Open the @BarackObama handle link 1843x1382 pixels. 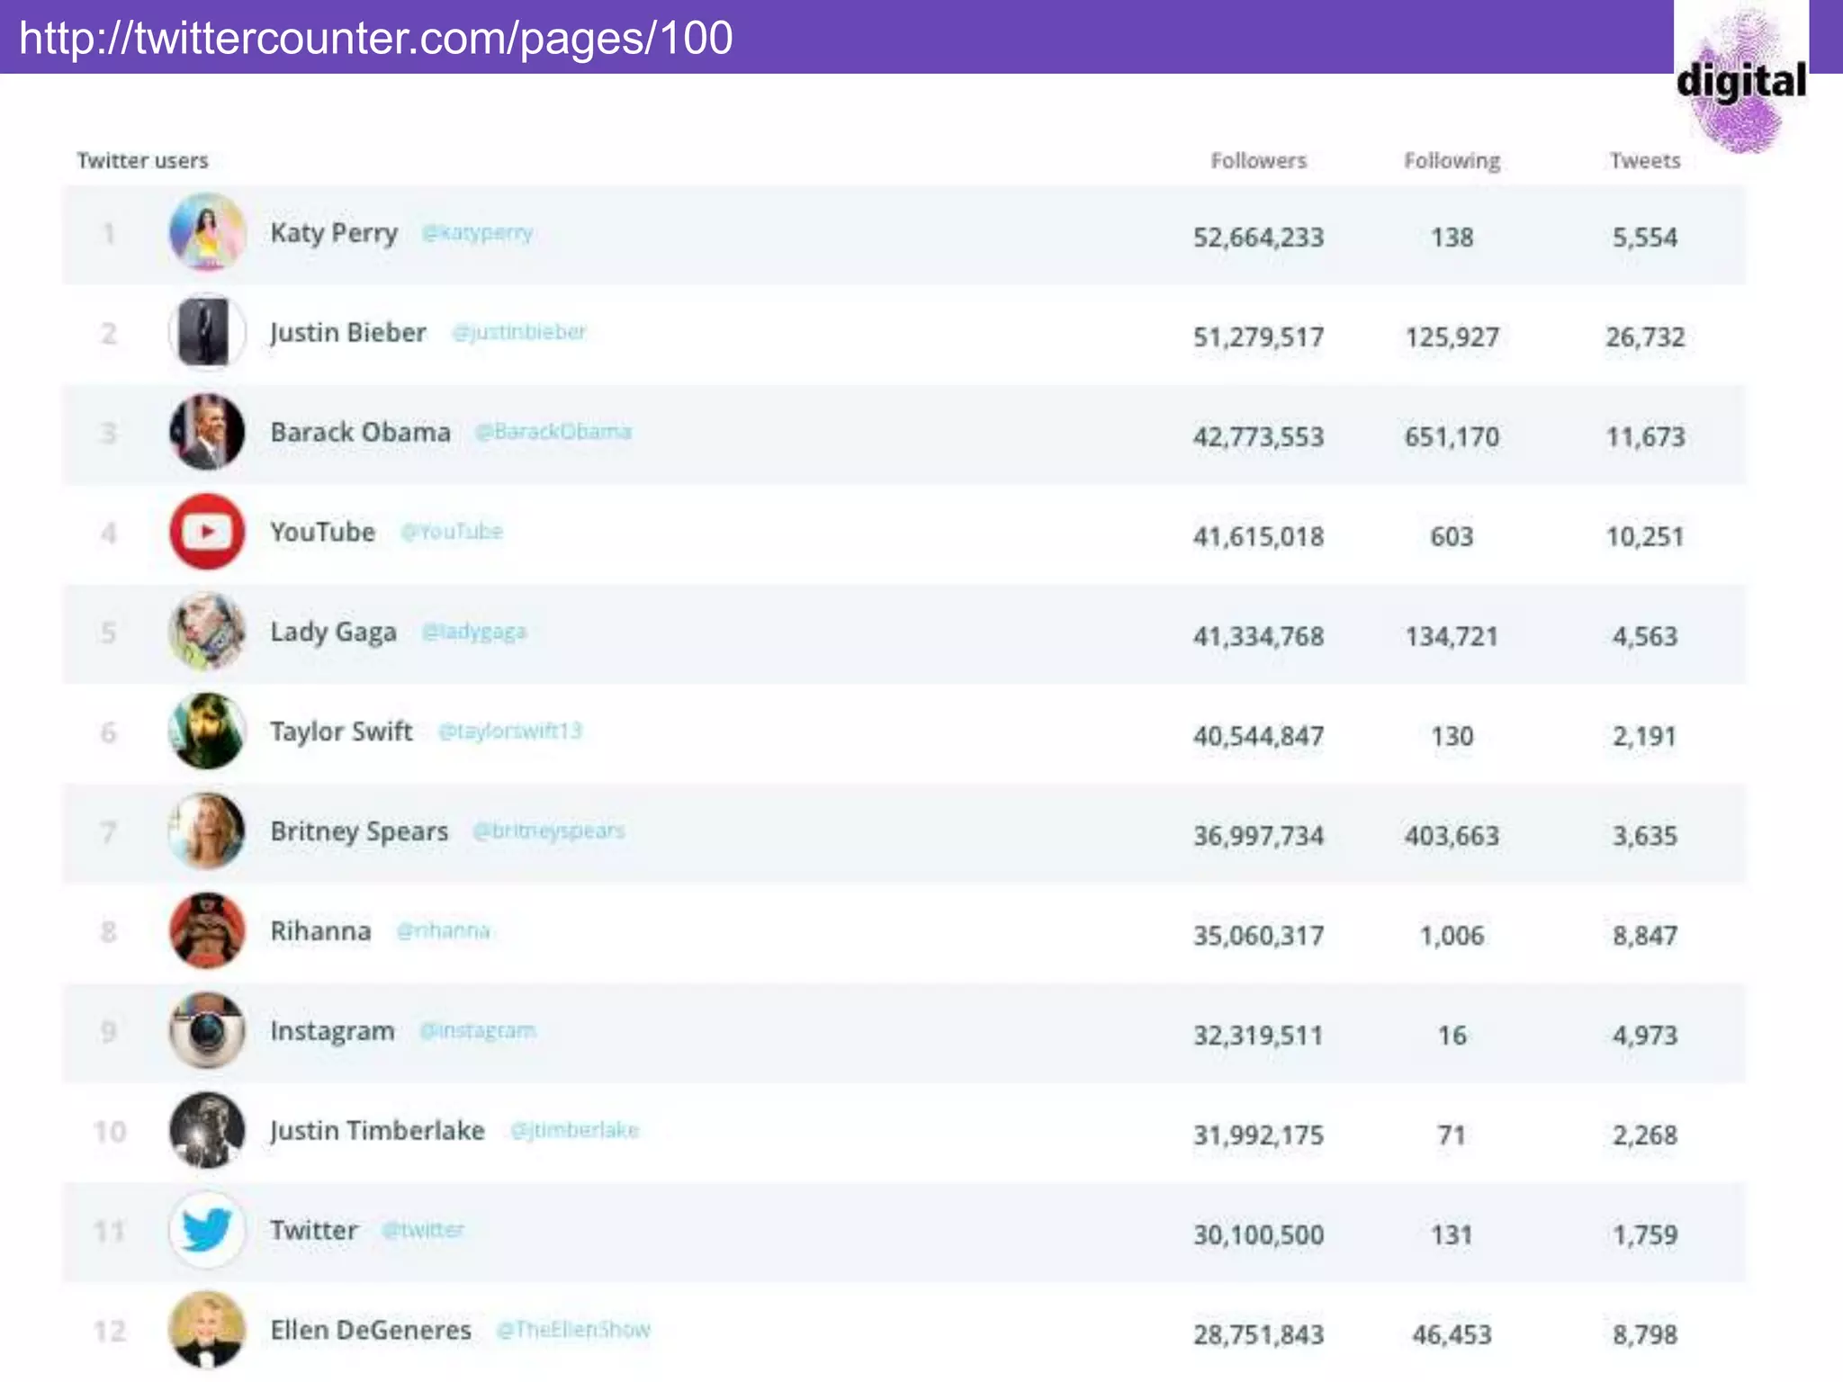click(553, 432)
